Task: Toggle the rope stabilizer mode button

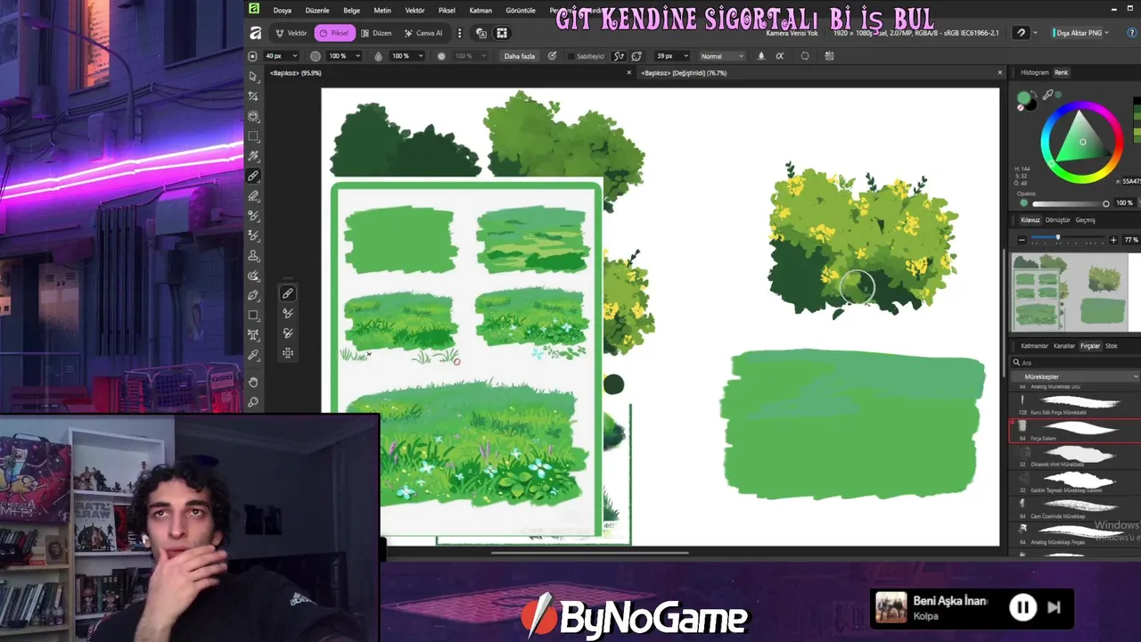Action: (619, 55)
